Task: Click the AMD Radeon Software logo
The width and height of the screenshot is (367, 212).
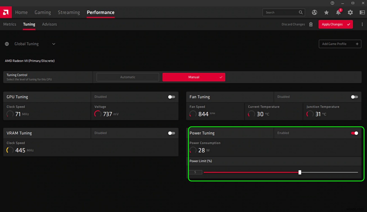Action: tap(6, 12)
